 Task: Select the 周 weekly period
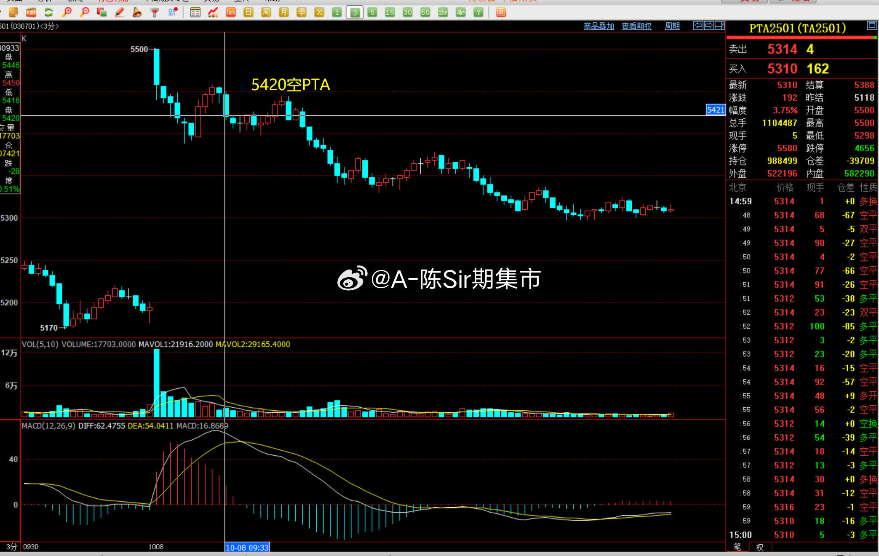pos(266,13)
